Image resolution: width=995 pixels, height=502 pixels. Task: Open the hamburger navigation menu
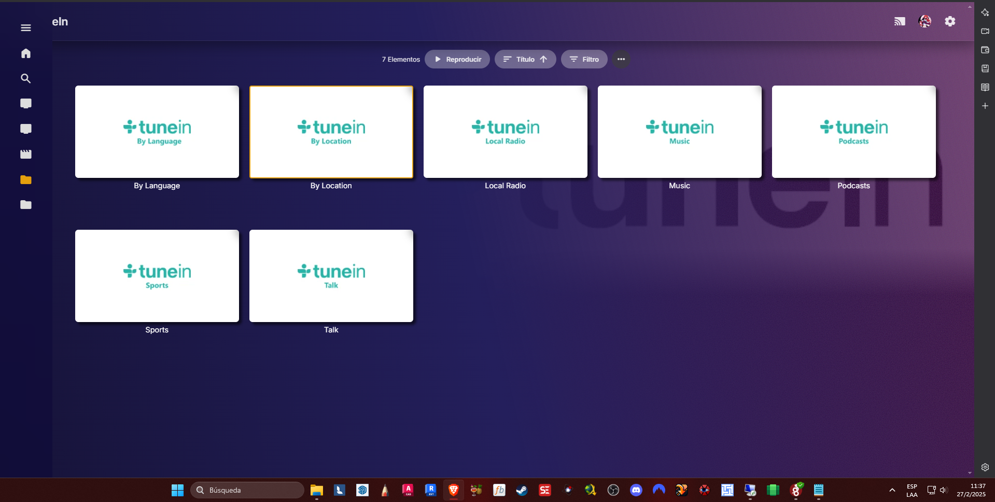coord(26,28)
